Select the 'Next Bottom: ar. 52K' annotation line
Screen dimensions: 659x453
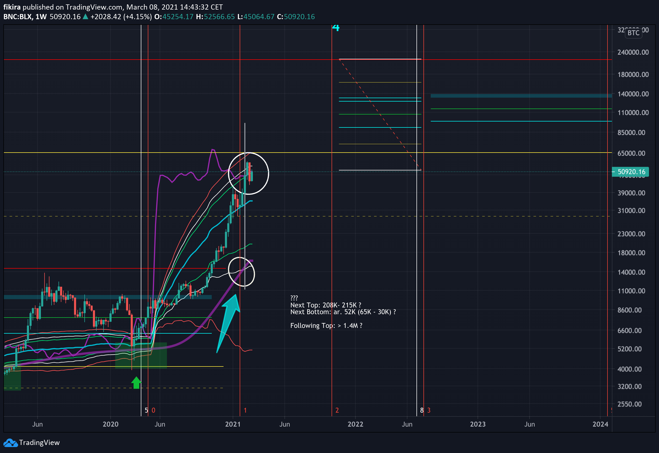343,312
